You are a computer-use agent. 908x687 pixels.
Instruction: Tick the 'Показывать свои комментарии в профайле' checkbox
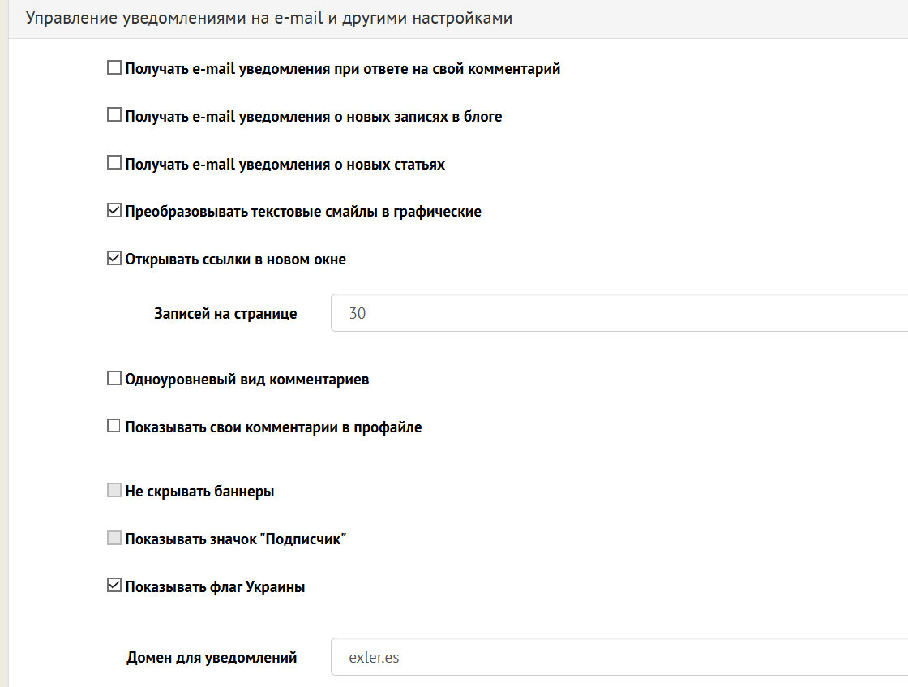pyautogui.click(x=114, y=427)
